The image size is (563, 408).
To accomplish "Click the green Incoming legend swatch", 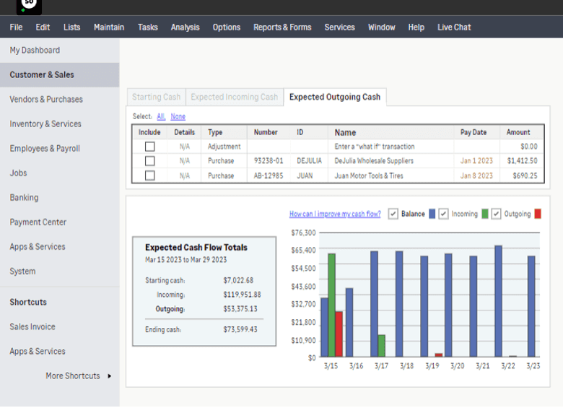I will click(x=485, y=214).
